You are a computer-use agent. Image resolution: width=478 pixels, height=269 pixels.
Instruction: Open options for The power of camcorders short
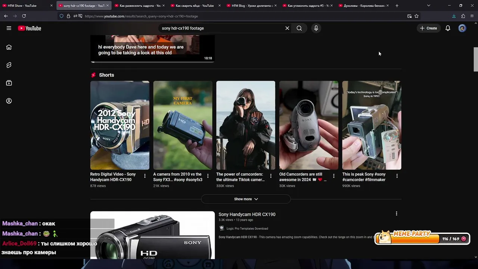[271, 176]
